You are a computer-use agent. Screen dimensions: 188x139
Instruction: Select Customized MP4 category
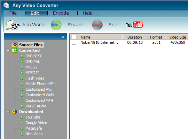pyautogui.click(x=39, y=100)
